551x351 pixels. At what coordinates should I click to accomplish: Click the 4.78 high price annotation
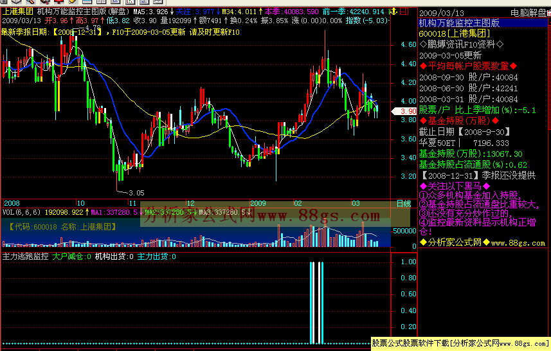(x=93, y=28)
